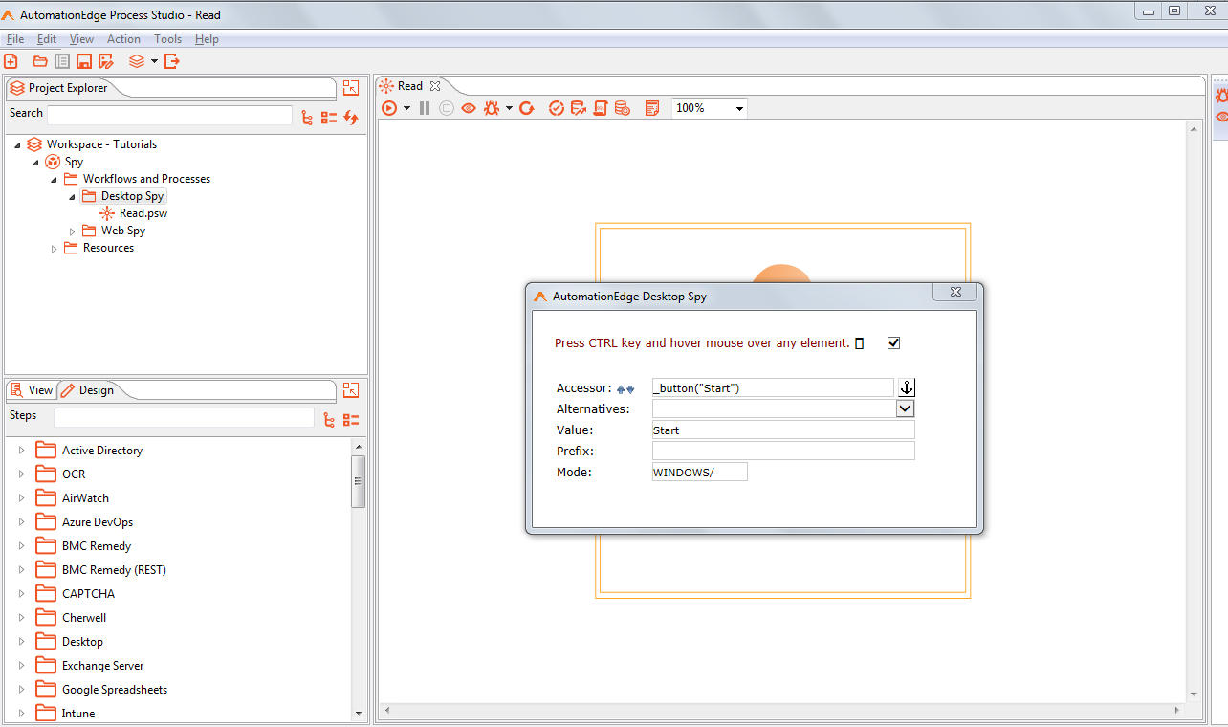This screenshot has width=1228, height=727.
Task: Click the Prefix text field
Action: [782, 451]
